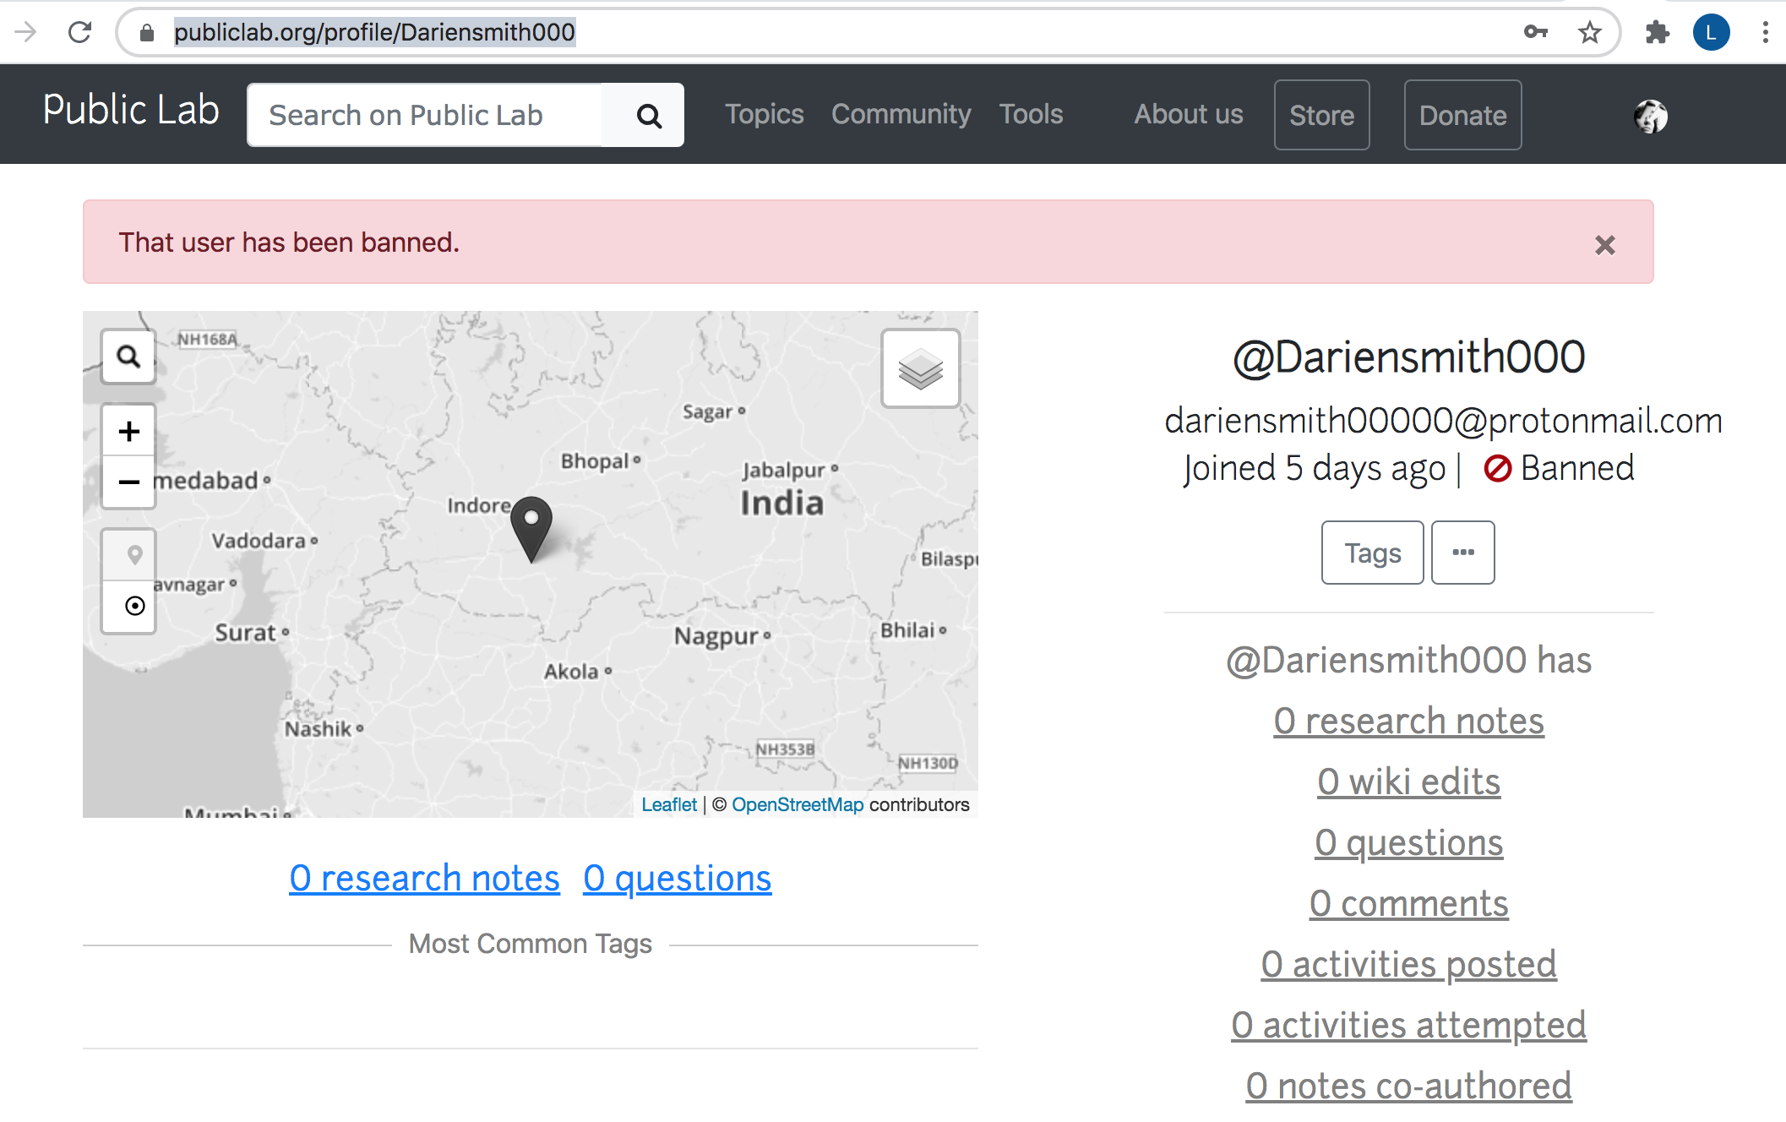The width and height of the screenshot is (1786, 1122).
Task: Open the map layers control
Action: pyautogui.click(x=920, y=369)
